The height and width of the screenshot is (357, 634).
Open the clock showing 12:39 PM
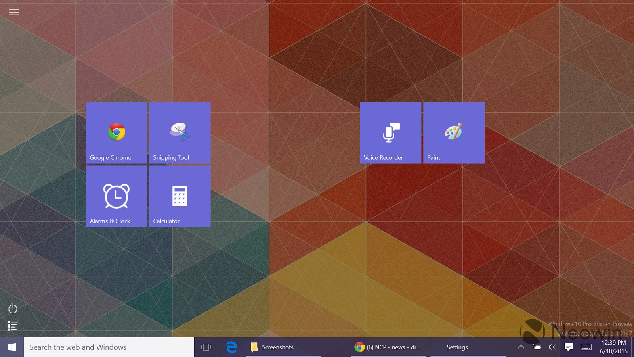614,347
